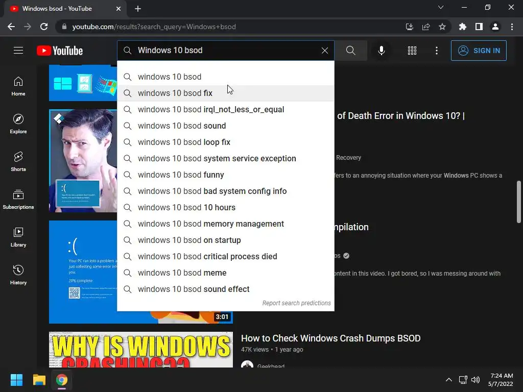The width and height of the screenshot is (523, 392).
Task: Click the address bar URL
Action: (154, 27)
